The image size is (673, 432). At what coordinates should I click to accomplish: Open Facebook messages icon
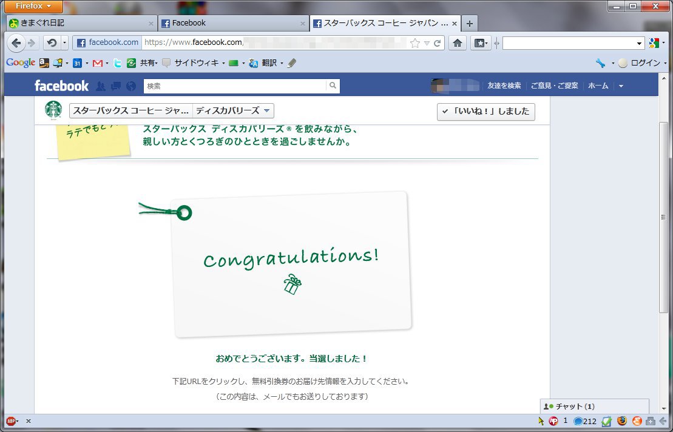pos(116,86)
